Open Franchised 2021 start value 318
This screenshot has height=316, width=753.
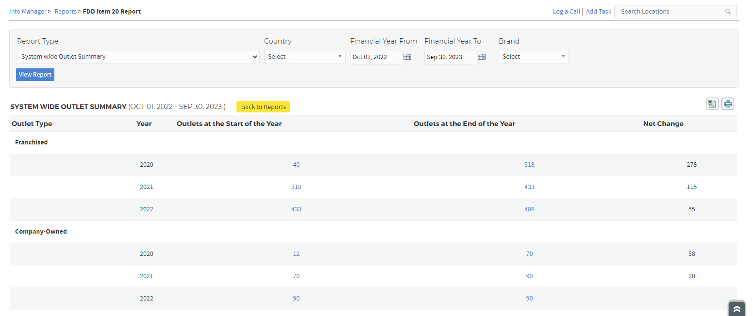point(296,187)
